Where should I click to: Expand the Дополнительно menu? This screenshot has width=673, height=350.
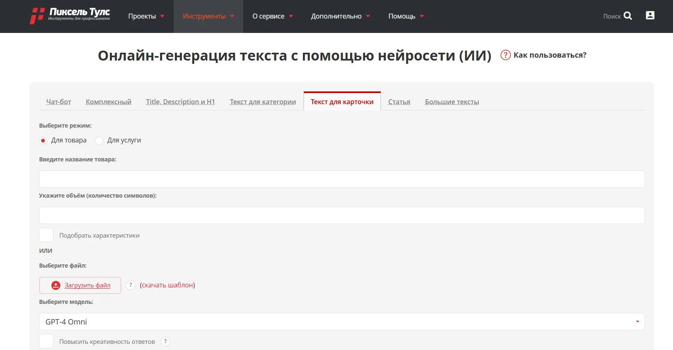click(x=340, y=16)
